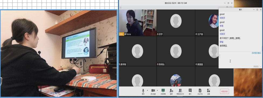The height and width of the screenshot is (98, 263).
Task: Click 合并到主窗口 link in chat panel
Action: point(256,53)
